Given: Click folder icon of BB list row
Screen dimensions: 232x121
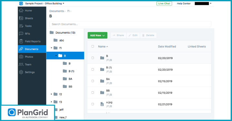Looking at the screenshot, I should click(x=102, y=92).
